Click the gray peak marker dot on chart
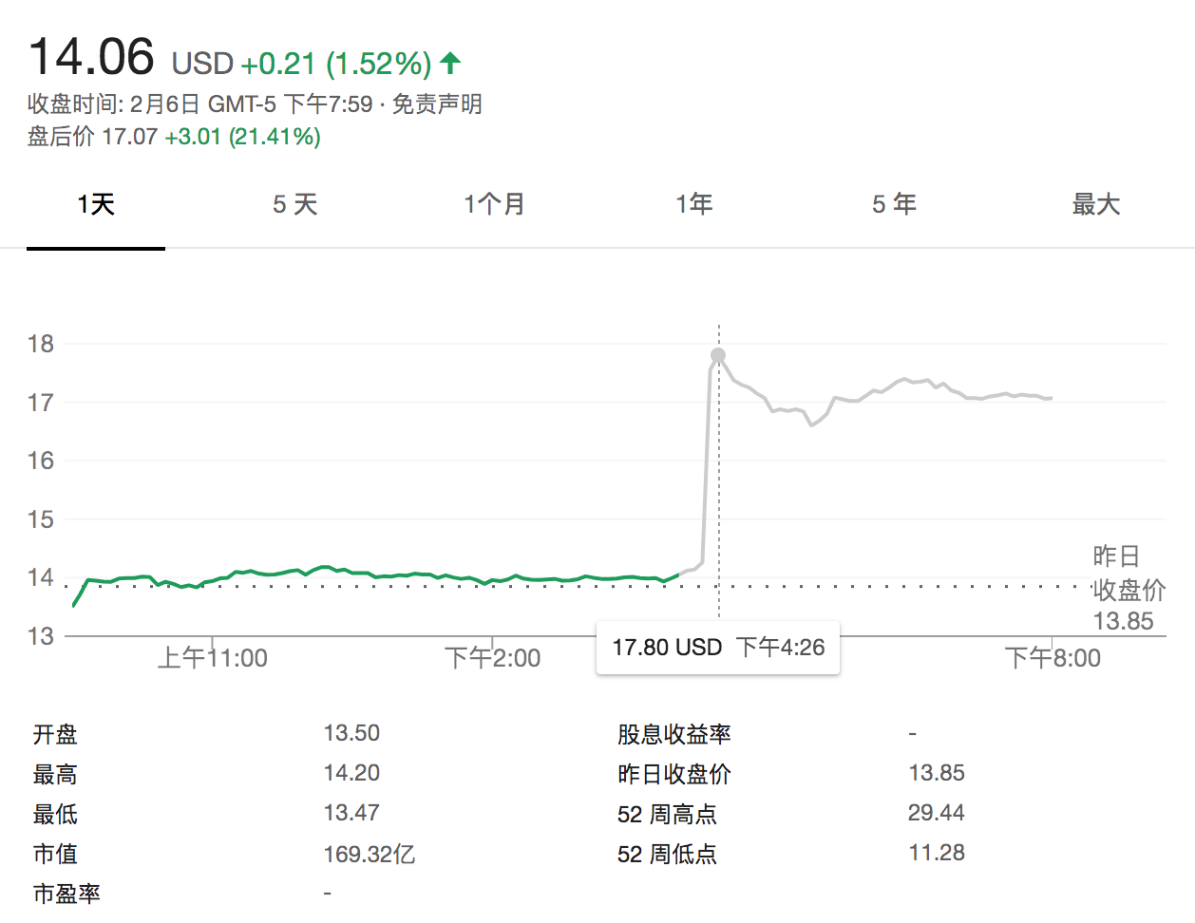Viewport: 1195px width, 923px height. (x=718, y=355)
